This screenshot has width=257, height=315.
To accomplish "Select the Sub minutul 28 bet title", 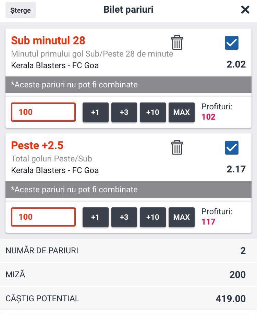I will click(48, 40).
